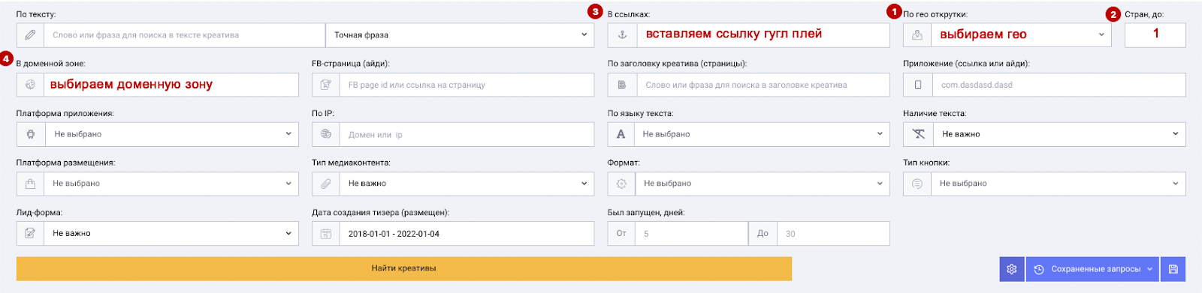The height and width of the screenshot is (293, 1202).
Task: Expand the 'Лид-форма' dropdown
Action: pyautogui.click(x=171, y=233)
